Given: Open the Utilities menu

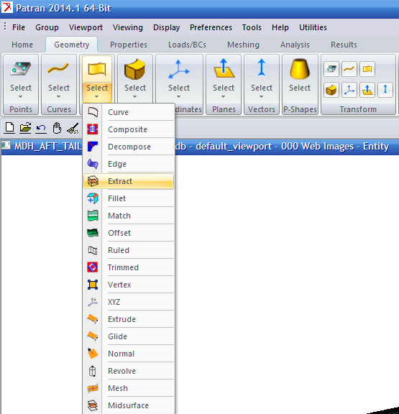Looking at the screenshot, I should 313,27.
